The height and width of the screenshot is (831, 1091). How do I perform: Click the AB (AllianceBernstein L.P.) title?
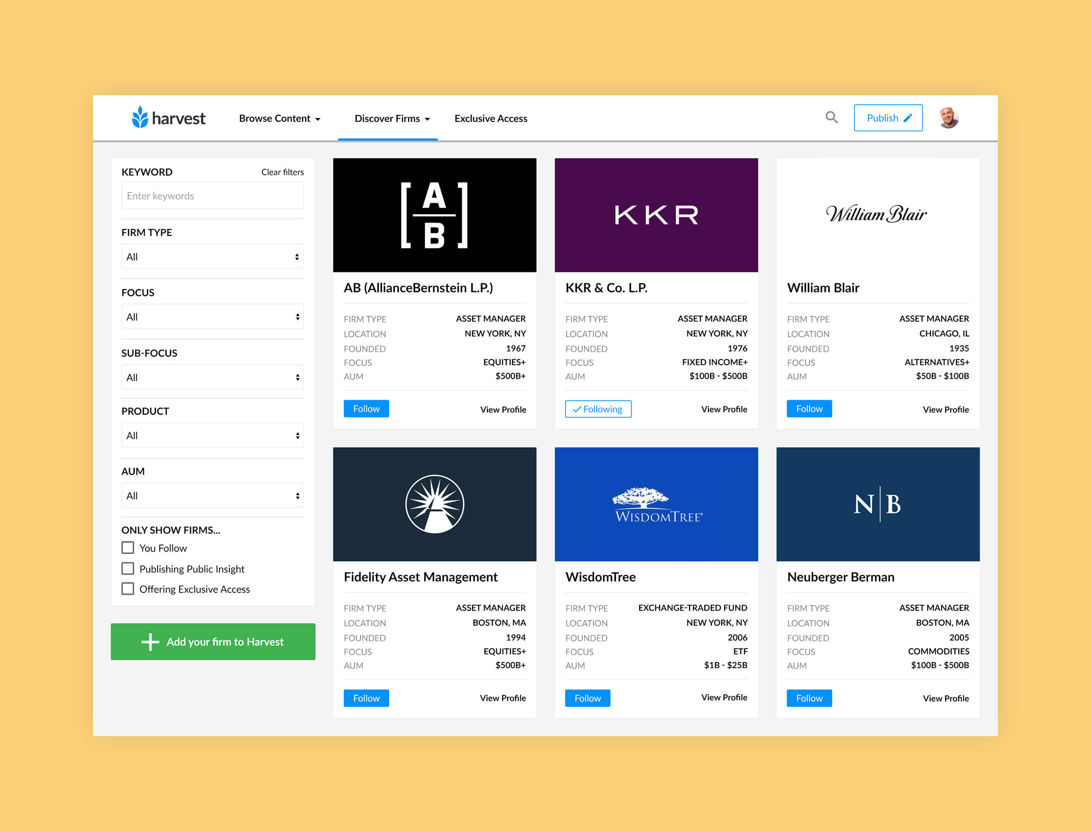point(419,288)
